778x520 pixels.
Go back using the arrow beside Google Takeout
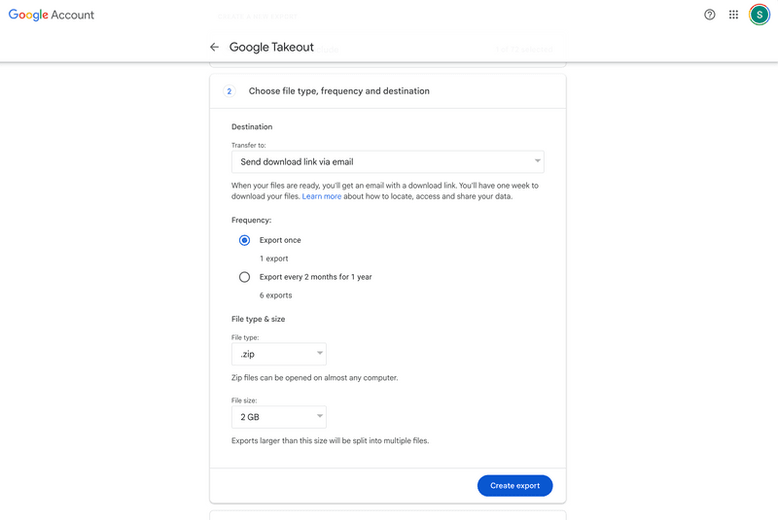click(x=214, y=47)
